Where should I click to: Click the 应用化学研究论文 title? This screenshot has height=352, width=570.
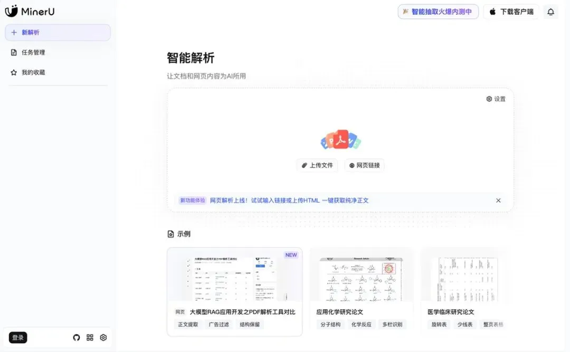(339, 312)
